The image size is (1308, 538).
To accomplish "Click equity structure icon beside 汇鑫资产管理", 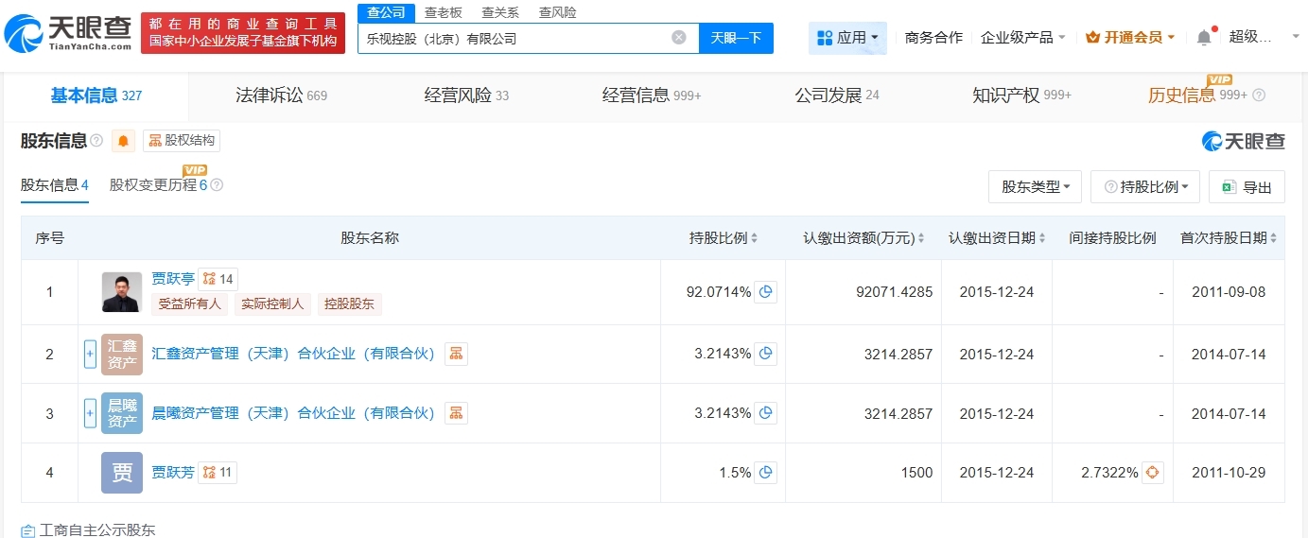I will coord(456,354).
